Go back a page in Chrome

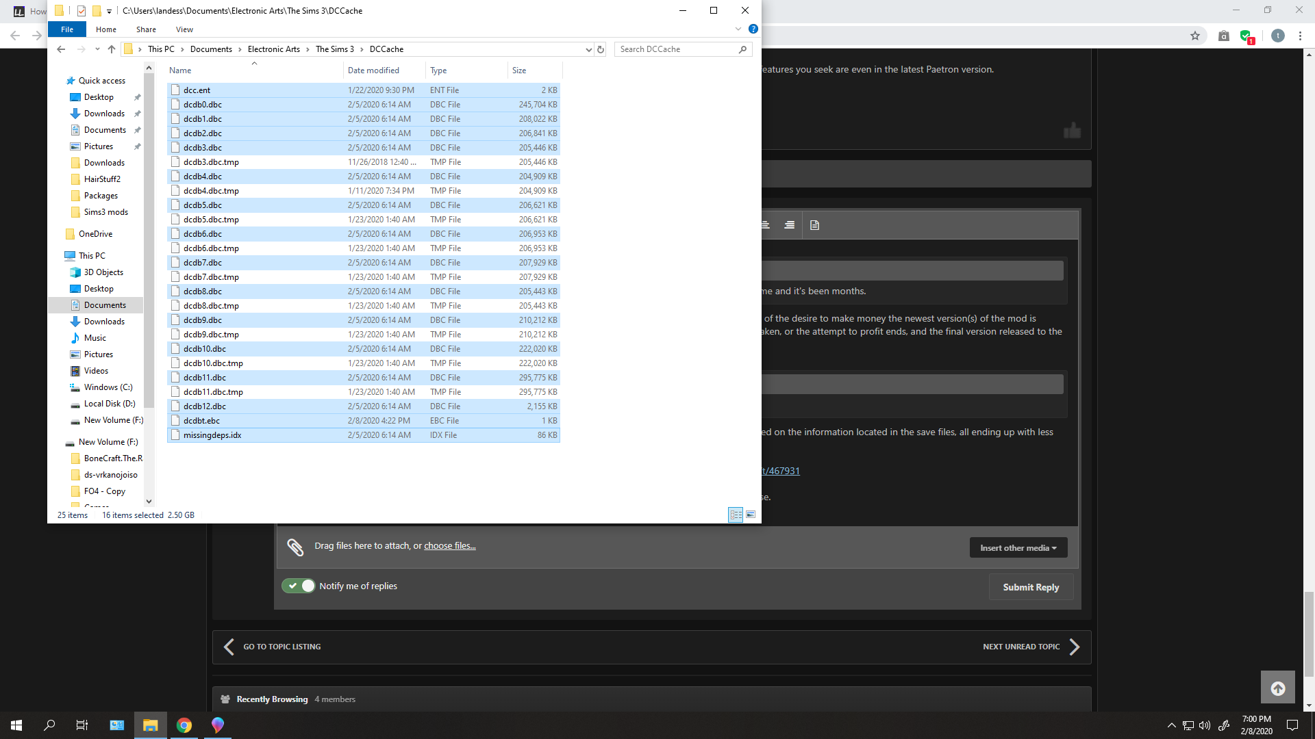click(15, 36)
